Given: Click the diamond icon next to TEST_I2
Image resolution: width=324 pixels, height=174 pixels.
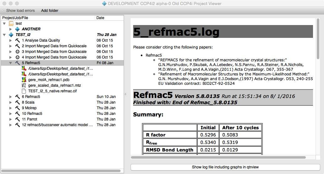Looking at the screenshot, I should [11, 35].
